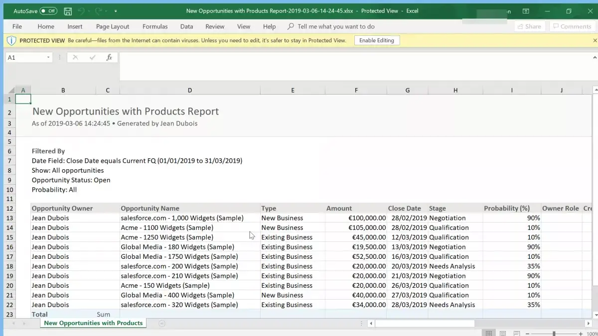Open the File menu
This screenshot has height=336, width=598.
[x=17, y=26]
